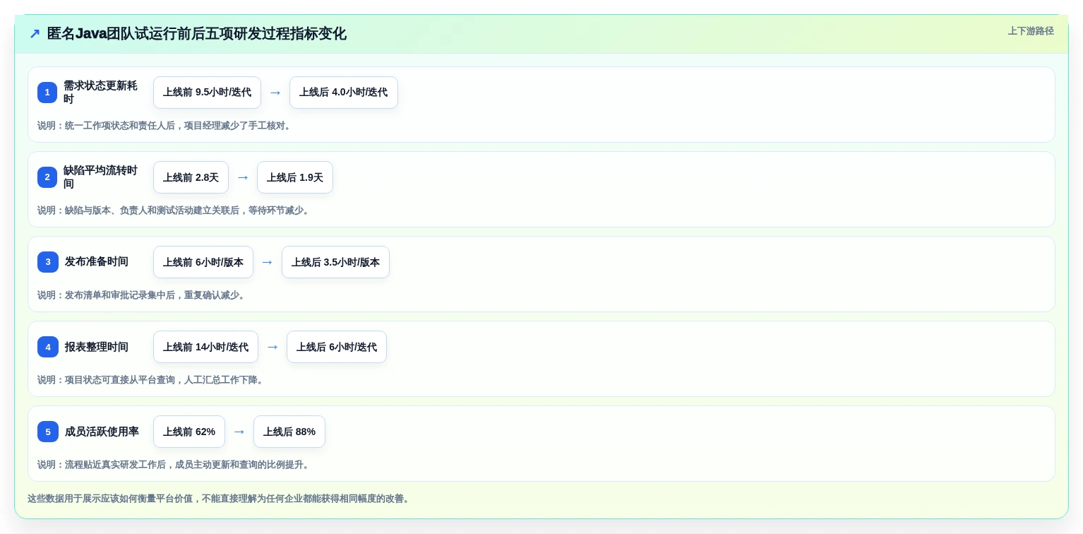This screenshot has height=534, width=1083.
Task: Click the trend arrow icon beside the title
Action: pyautogui.click(x=35, y=34)
